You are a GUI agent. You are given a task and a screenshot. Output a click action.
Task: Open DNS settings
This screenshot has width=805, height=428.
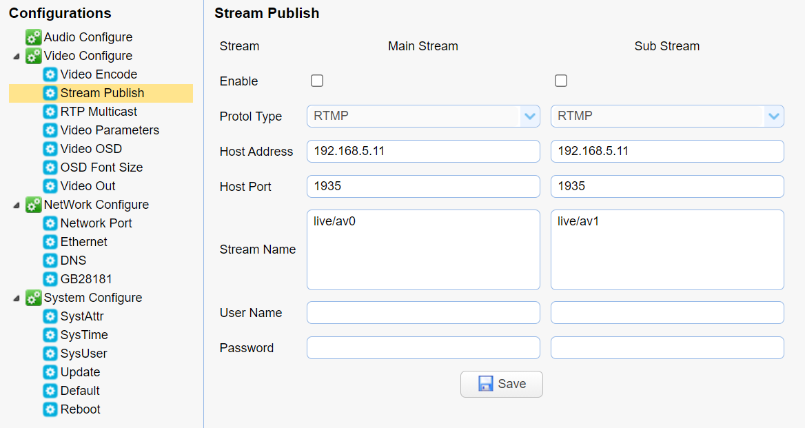coord(73,261)
